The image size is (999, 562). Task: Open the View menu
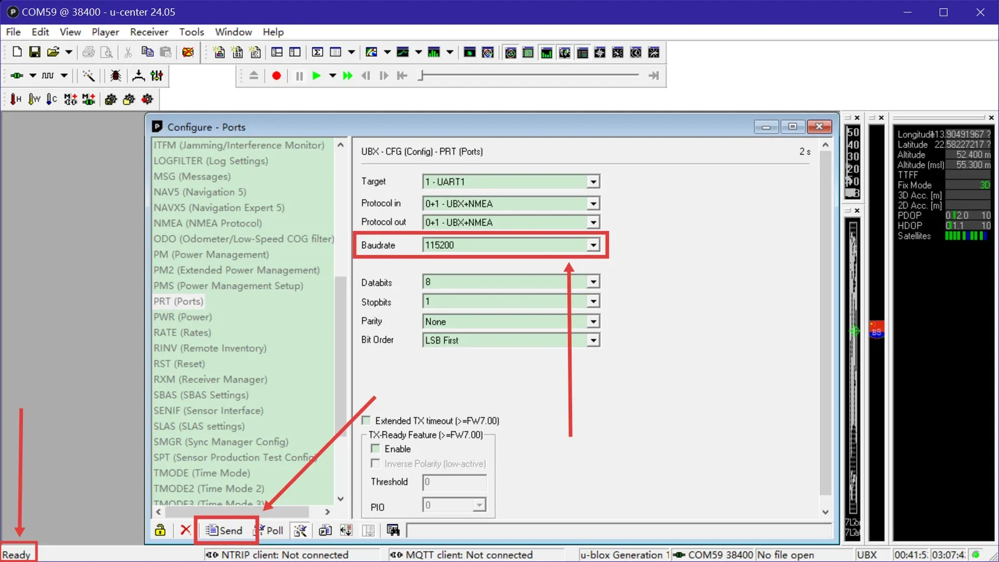70,32
